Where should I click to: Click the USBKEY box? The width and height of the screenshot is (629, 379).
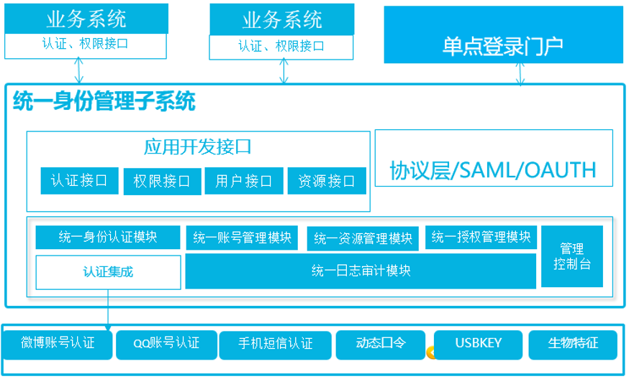point(478,345)
